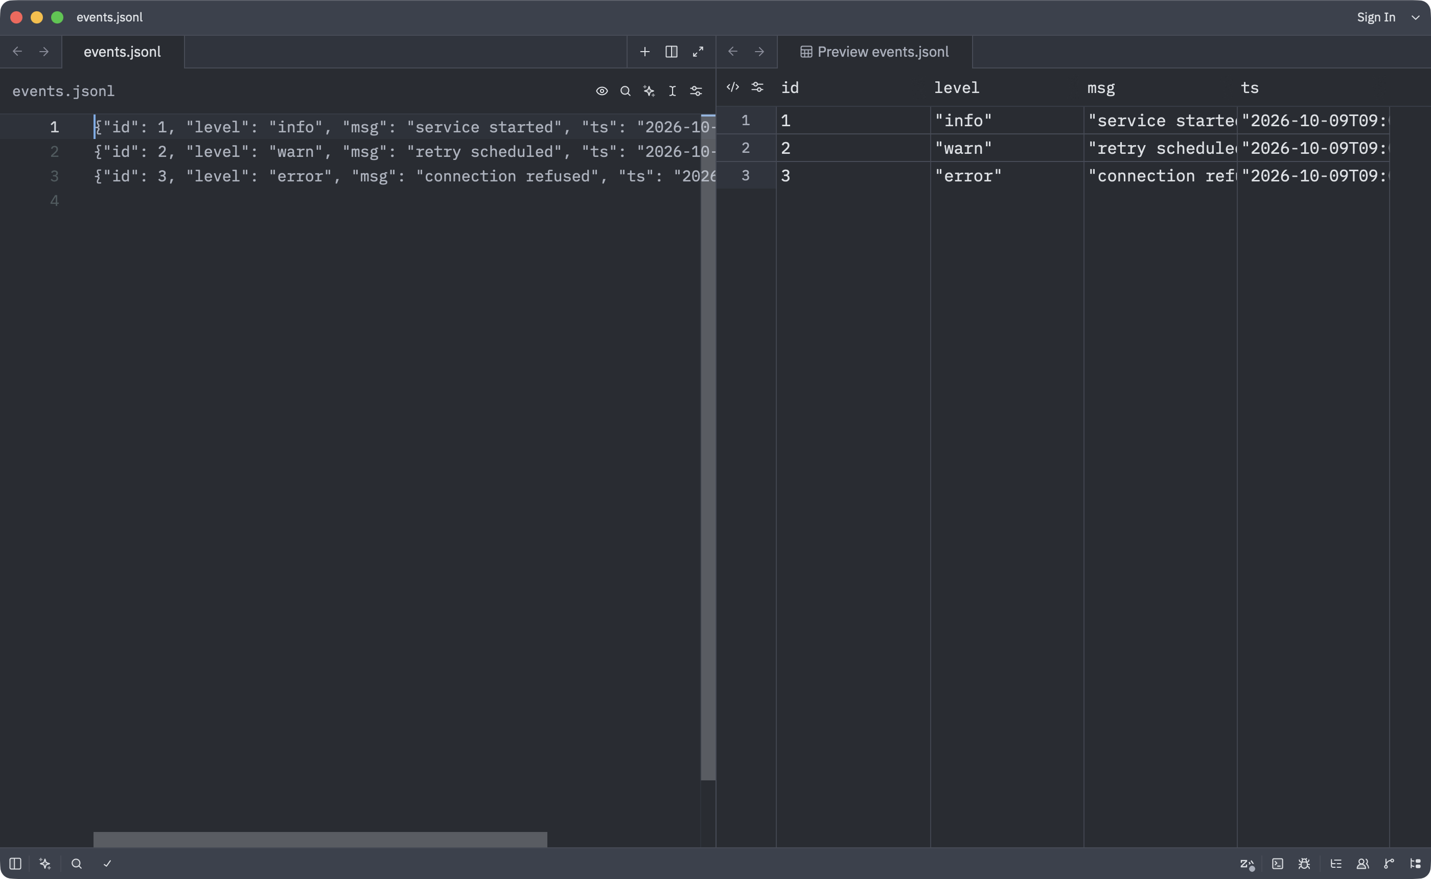This screenshot has width=1431, height=879.
Task: Click the vertical scrollbar in the editor
Action: 708,448
